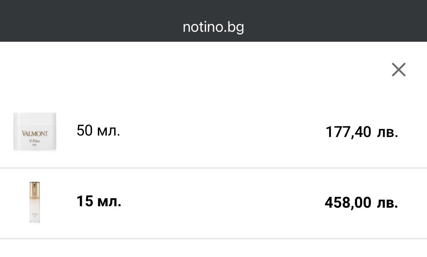The image size is (427, 257).
Task: Choose the 458,00 лв. price
Action: point(361,203)
